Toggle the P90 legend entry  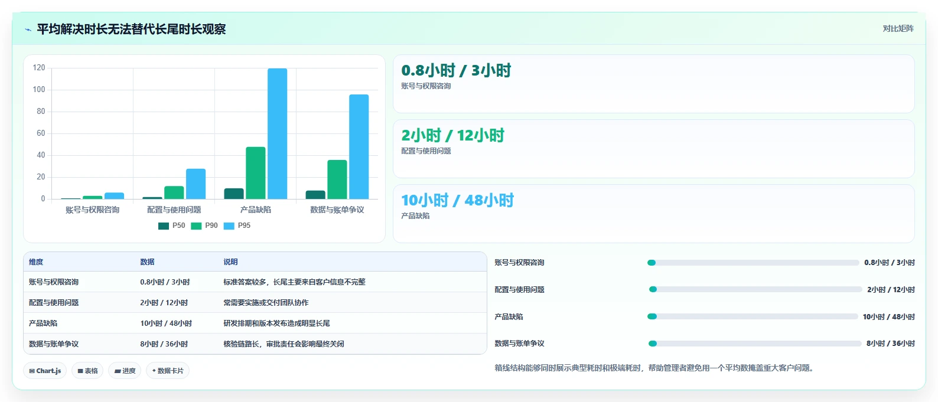[204, 225]
